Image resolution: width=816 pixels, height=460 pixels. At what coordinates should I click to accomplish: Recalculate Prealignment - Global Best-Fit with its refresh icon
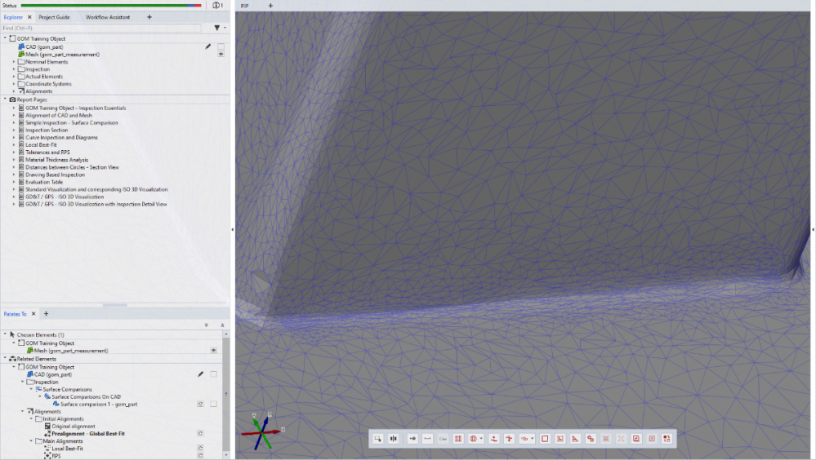[200, 433]
